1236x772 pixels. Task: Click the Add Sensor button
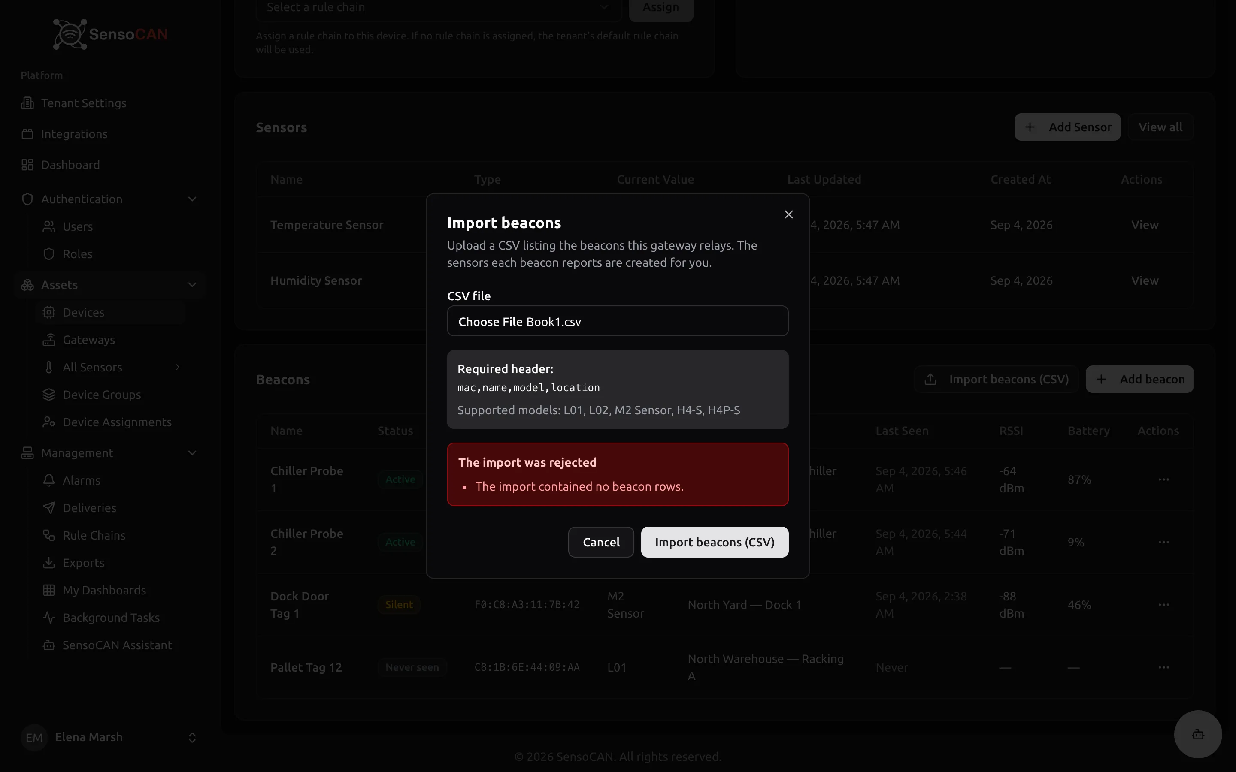1067,127
